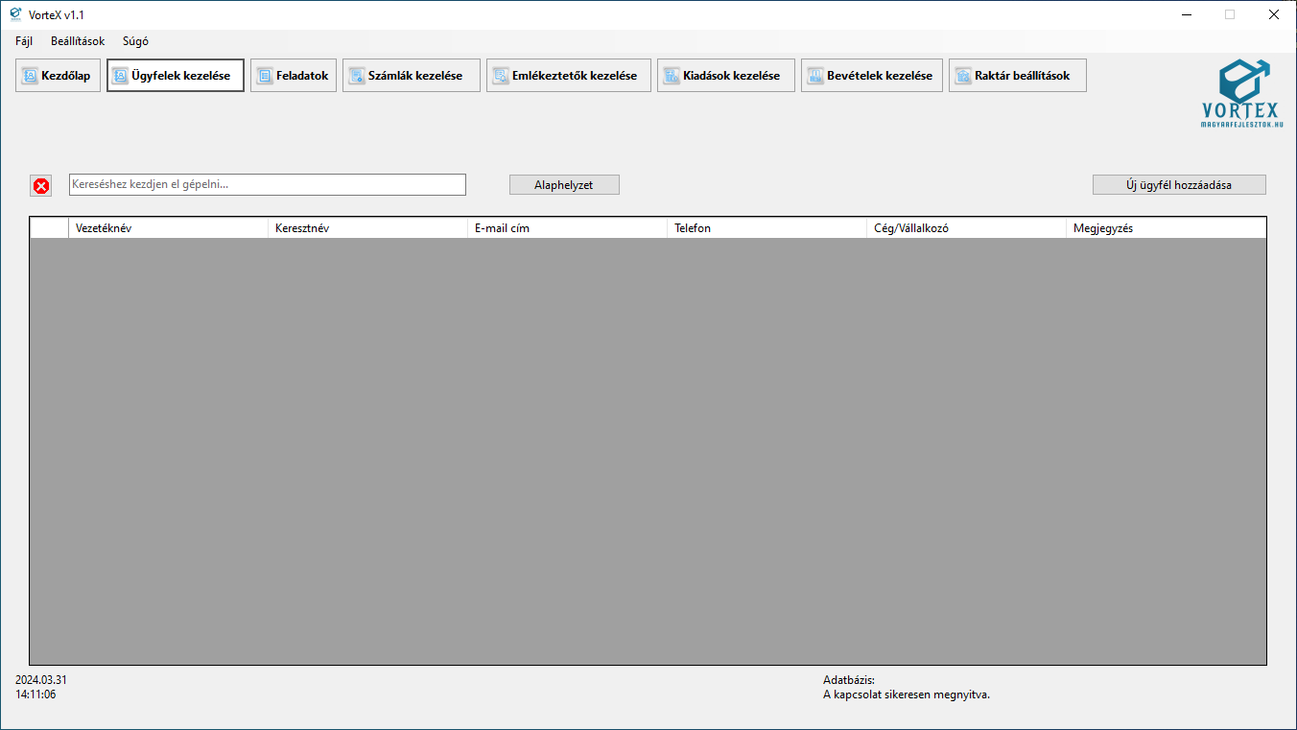Open the Beállítások menu
Screen dimensions: 1297x730
pos(78,41)
